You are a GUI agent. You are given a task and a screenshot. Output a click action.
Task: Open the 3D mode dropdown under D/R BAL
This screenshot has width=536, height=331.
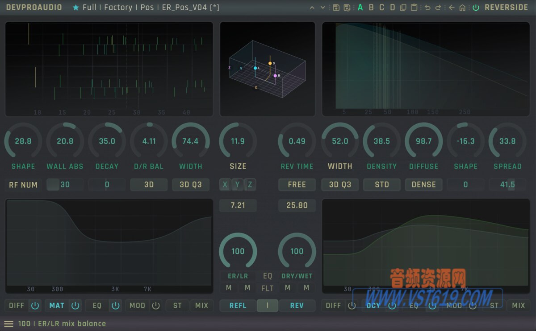149,184
